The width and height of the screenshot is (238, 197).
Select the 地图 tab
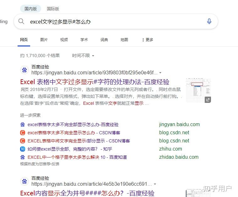click(x=124, y=40)
